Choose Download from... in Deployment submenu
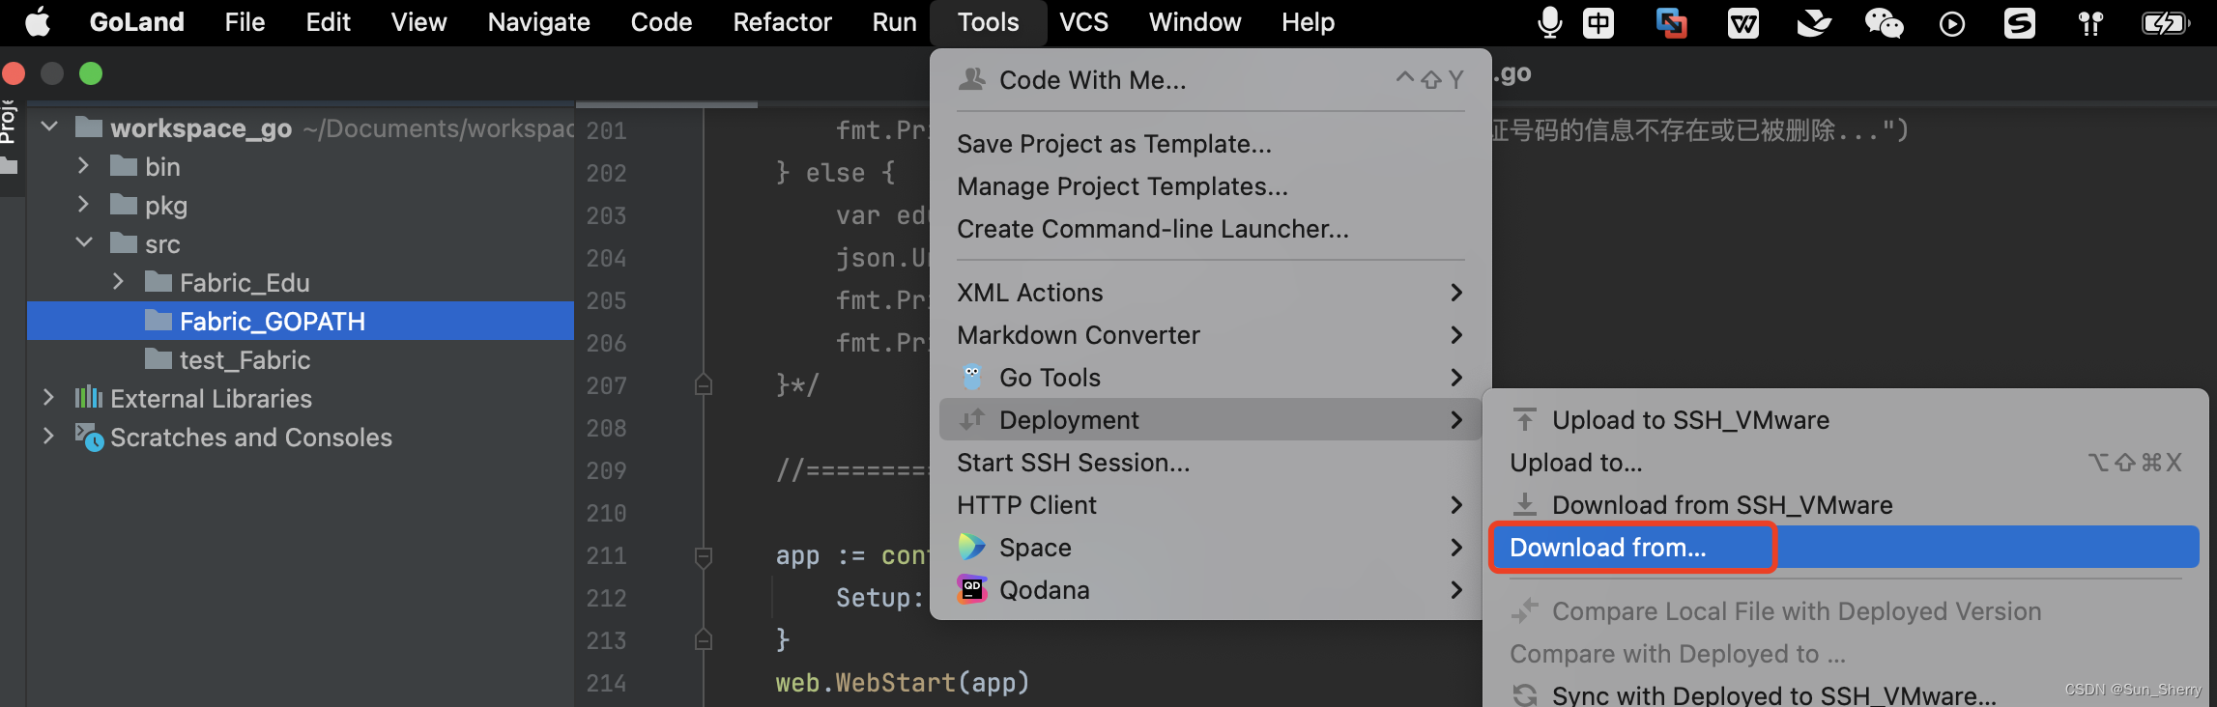The image size is (2217, 707). tap(1844, 547)
